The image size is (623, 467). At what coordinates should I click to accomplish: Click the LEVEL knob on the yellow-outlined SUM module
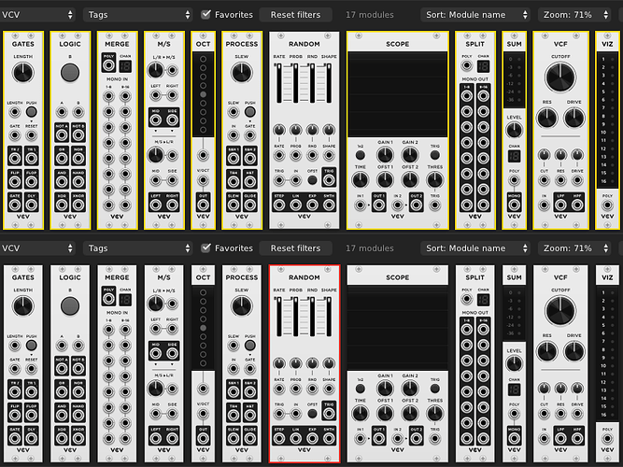pos(514,130)
